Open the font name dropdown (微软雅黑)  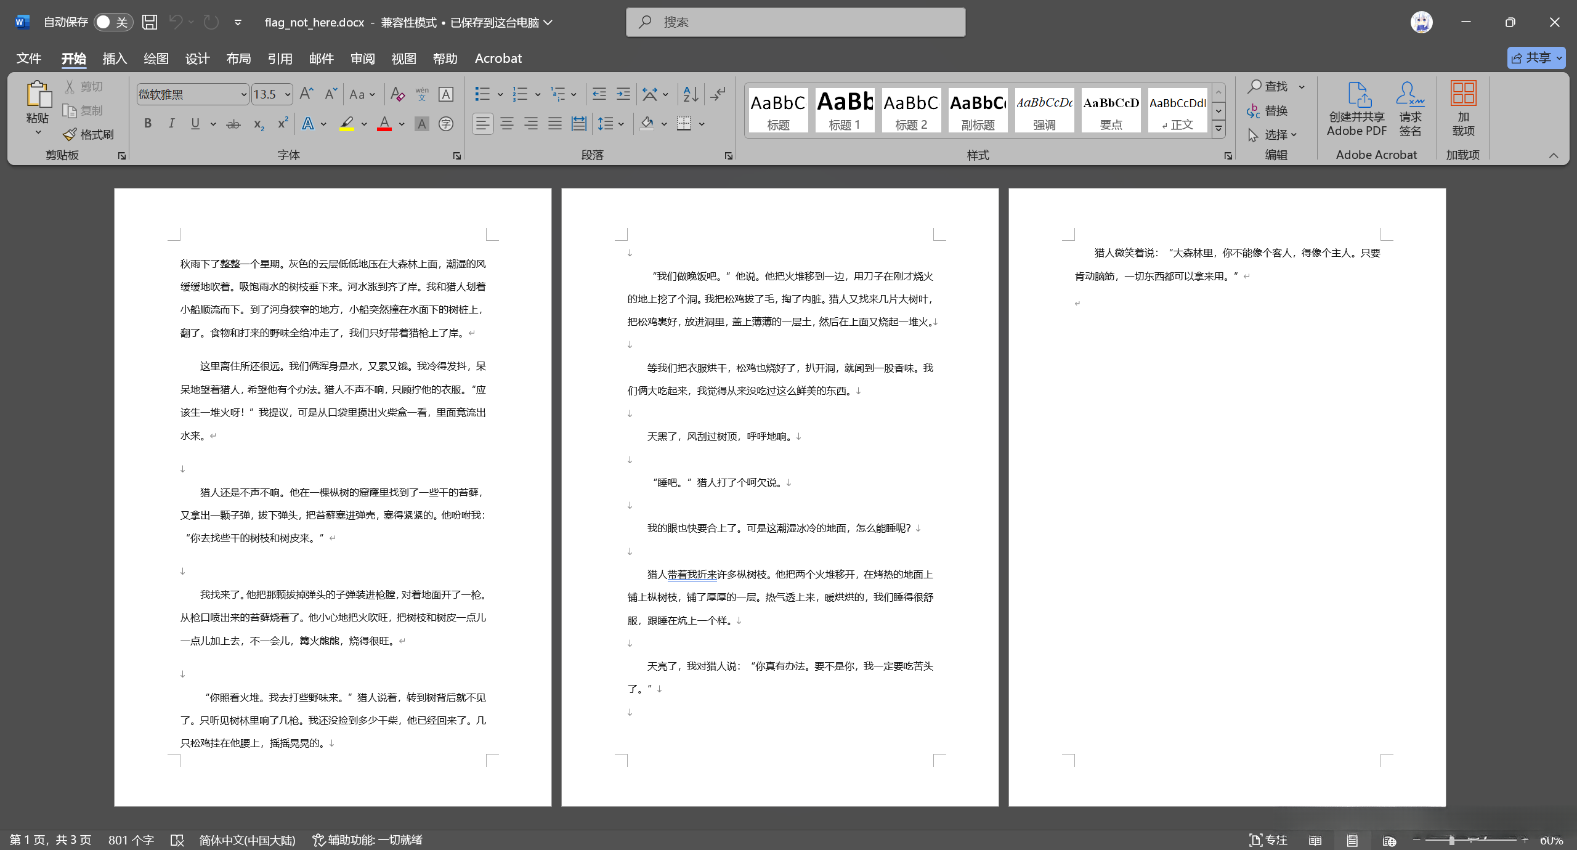244,94
